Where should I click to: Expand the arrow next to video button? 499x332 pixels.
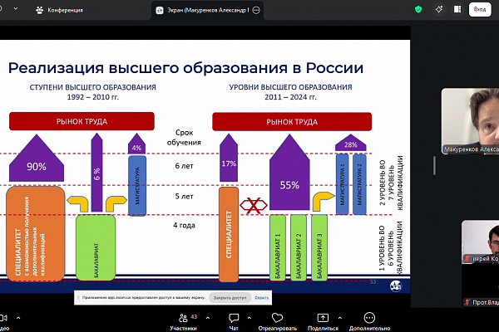point(18,318)
